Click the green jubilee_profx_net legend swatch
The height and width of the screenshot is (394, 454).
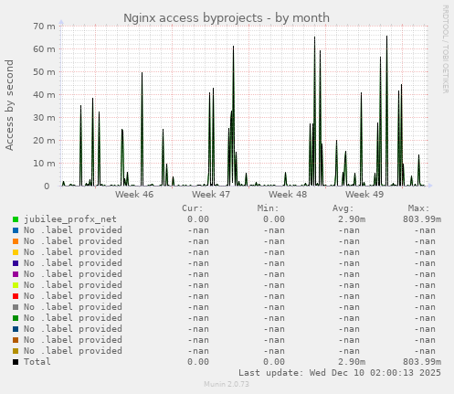pyautogui.click(x=16, y=219)
